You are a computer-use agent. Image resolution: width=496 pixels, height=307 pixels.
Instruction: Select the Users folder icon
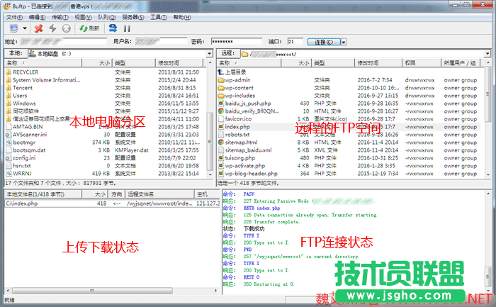9,96
